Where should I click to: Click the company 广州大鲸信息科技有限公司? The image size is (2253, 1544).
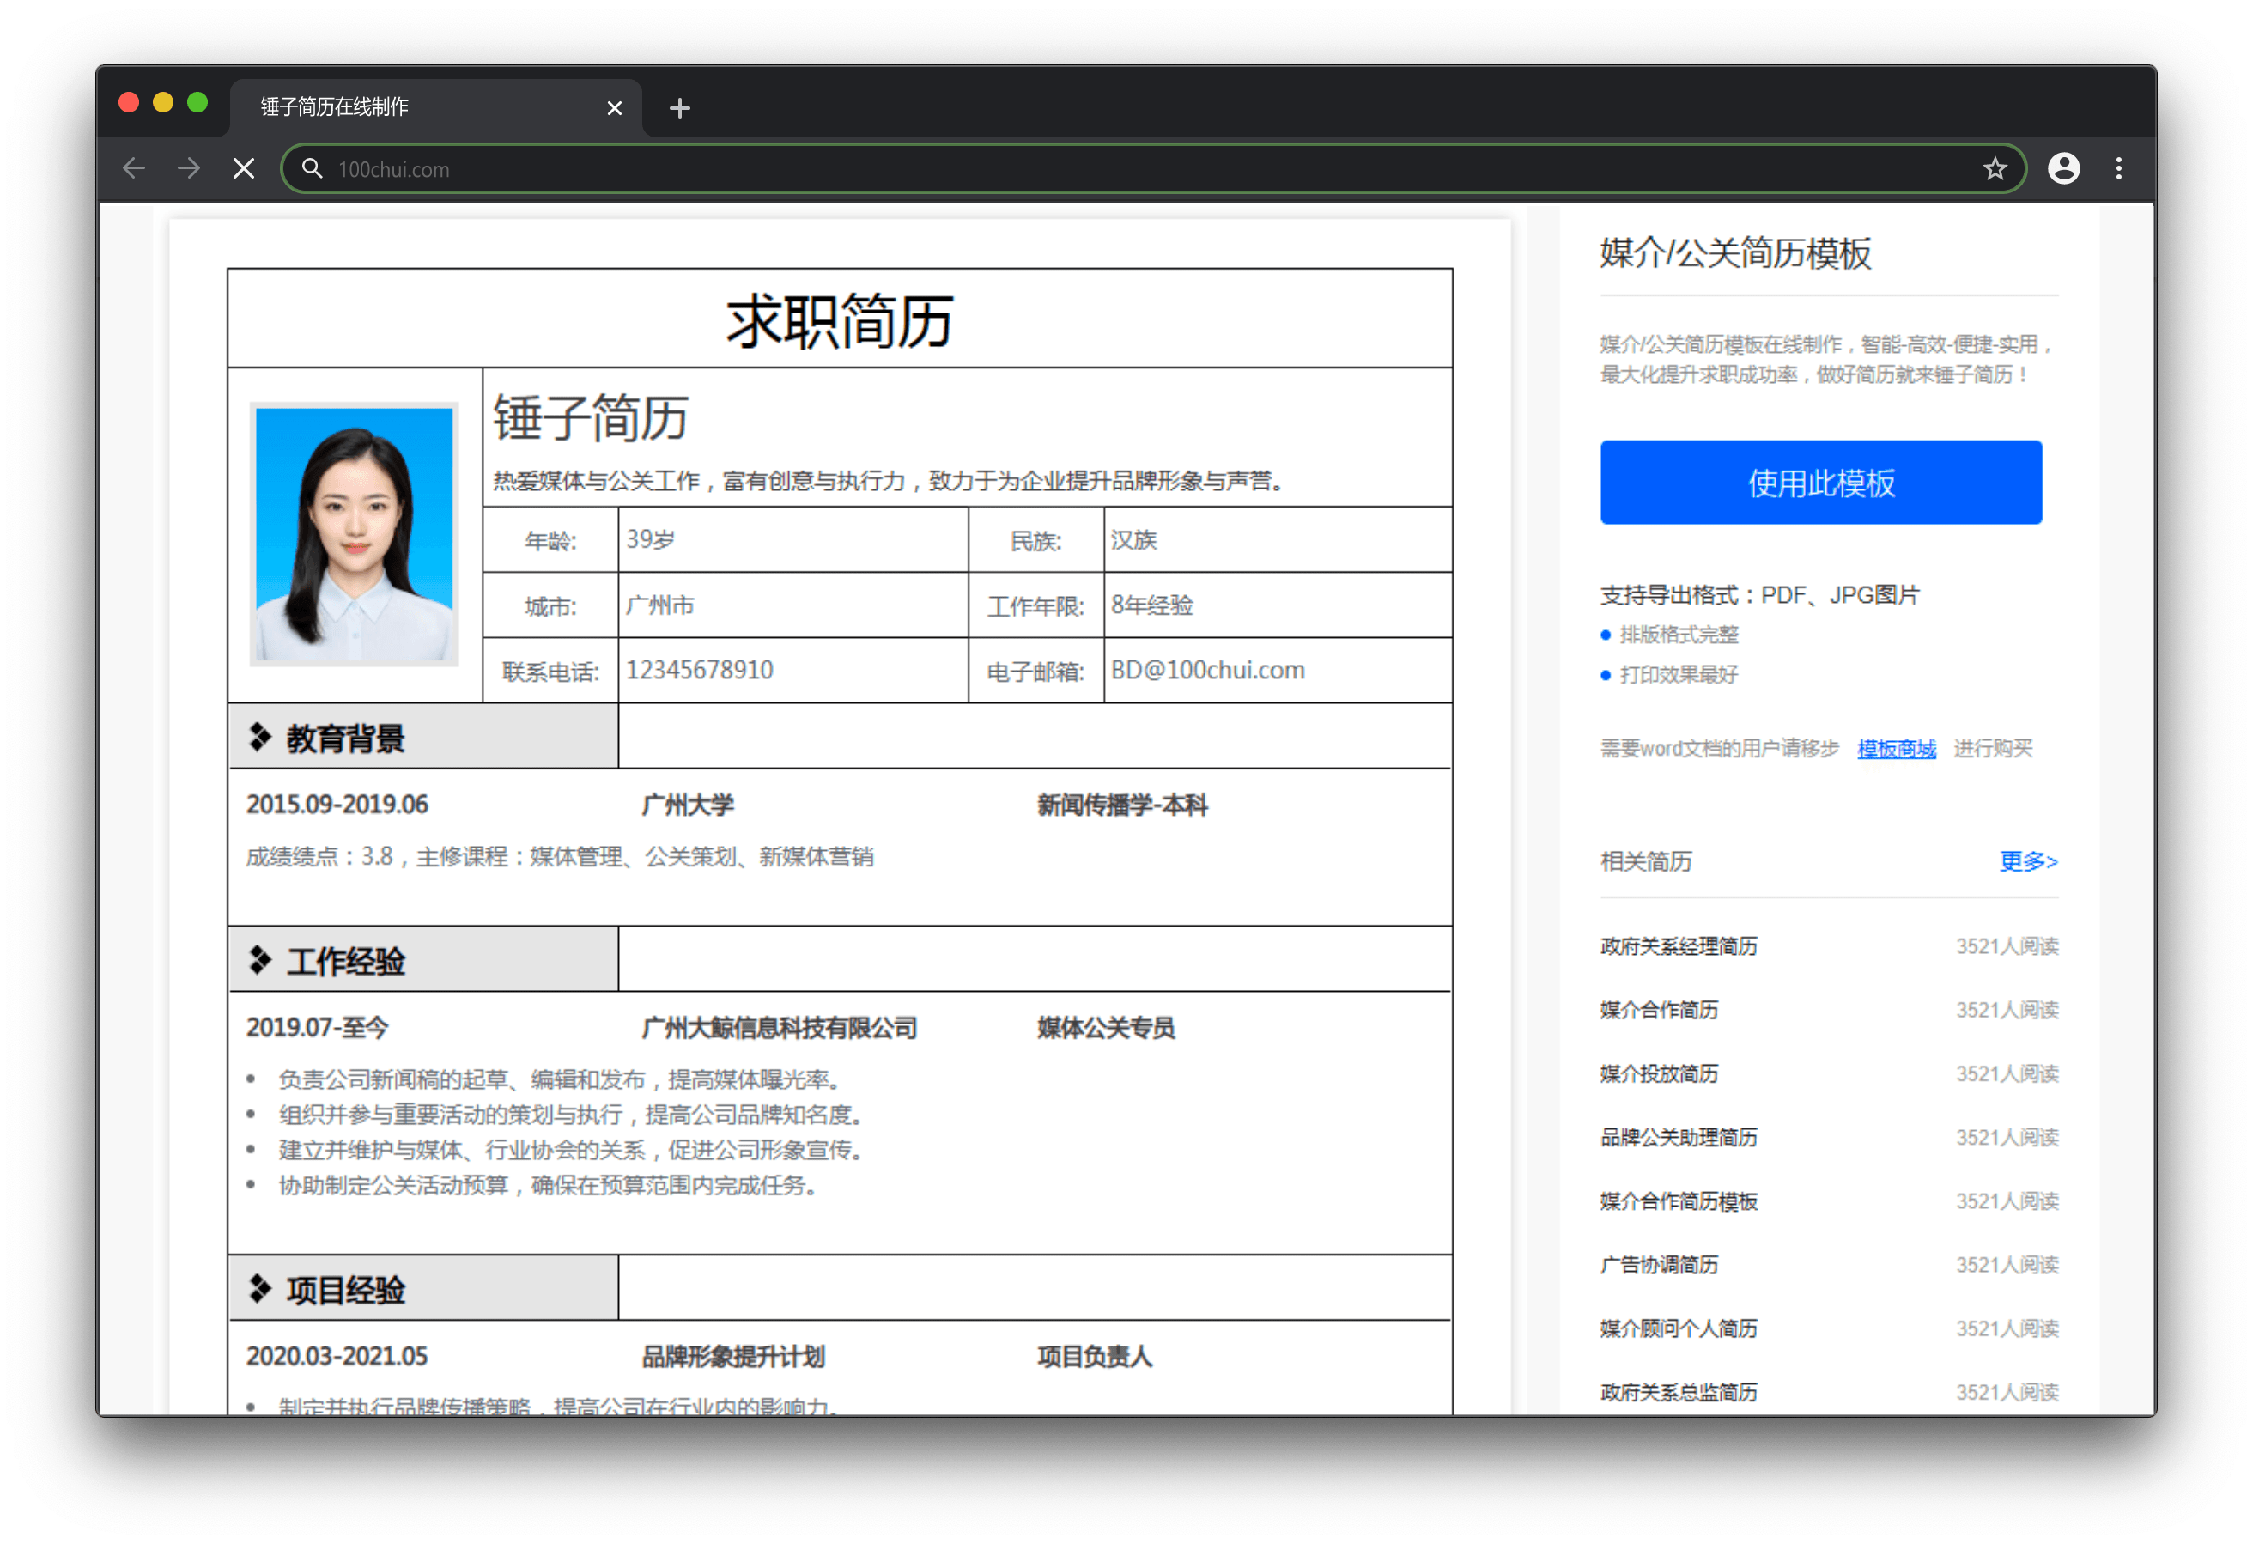coord(779,1027)
